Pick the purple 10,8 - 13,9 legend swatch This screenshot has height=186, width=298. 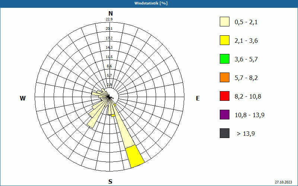225,115
